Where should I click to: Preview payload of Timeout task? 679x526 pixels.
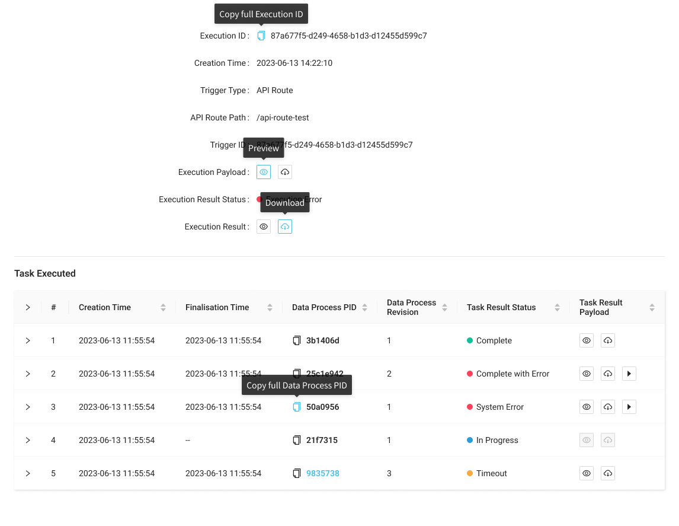click(x=587, y=473)
